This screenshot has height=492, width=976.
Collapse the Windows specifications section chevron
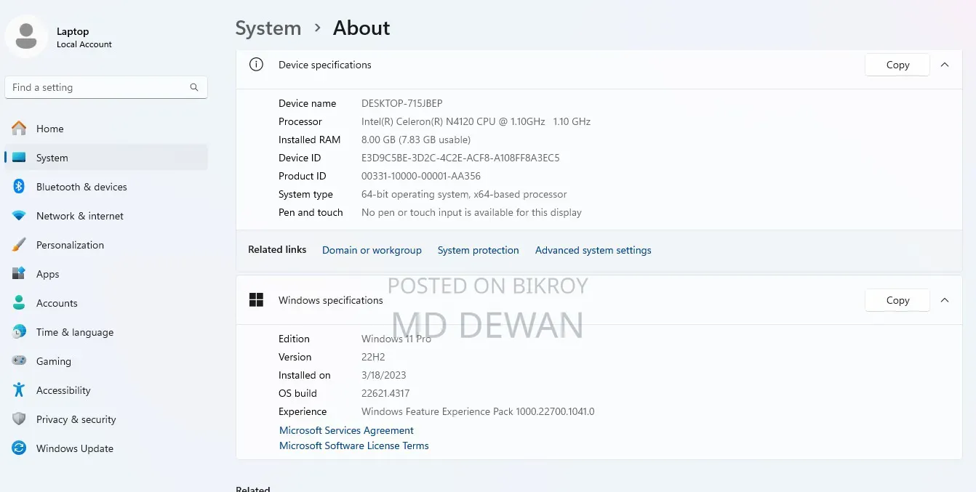click(945, 300)
